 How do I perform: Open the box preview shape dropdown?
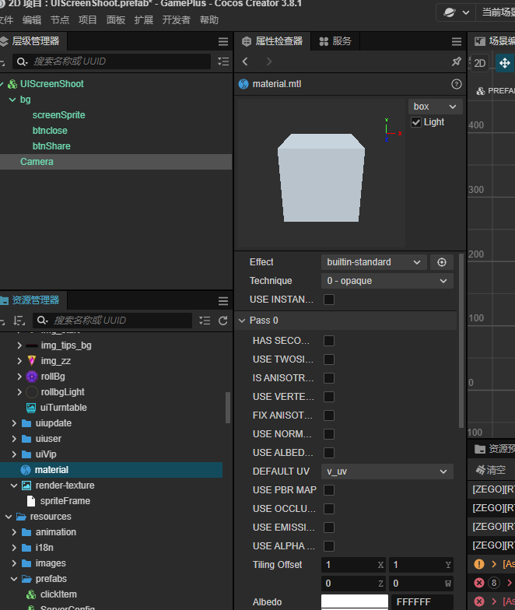click(436, 107)
